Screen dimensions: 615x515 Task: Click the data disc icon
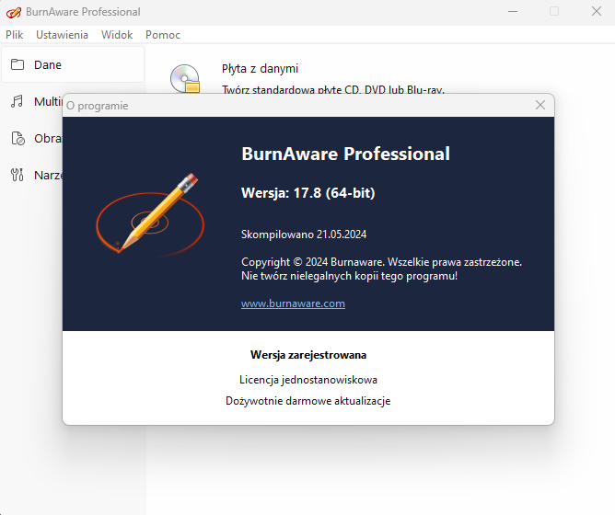click(185, 78)
